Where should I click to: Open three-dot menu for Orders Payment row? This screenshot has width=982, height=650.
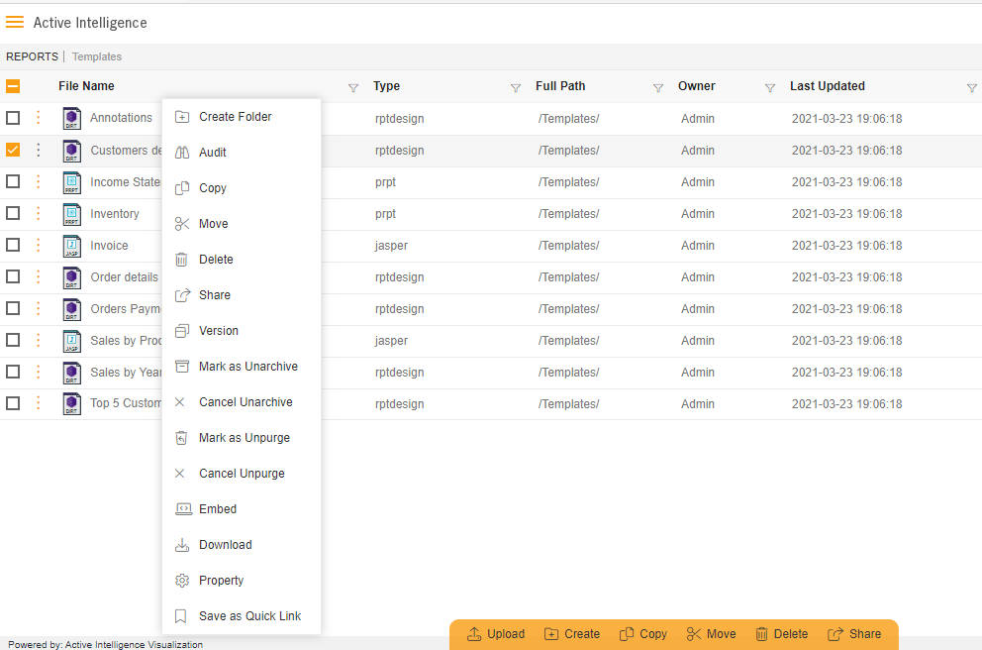(x=39, y=308)
